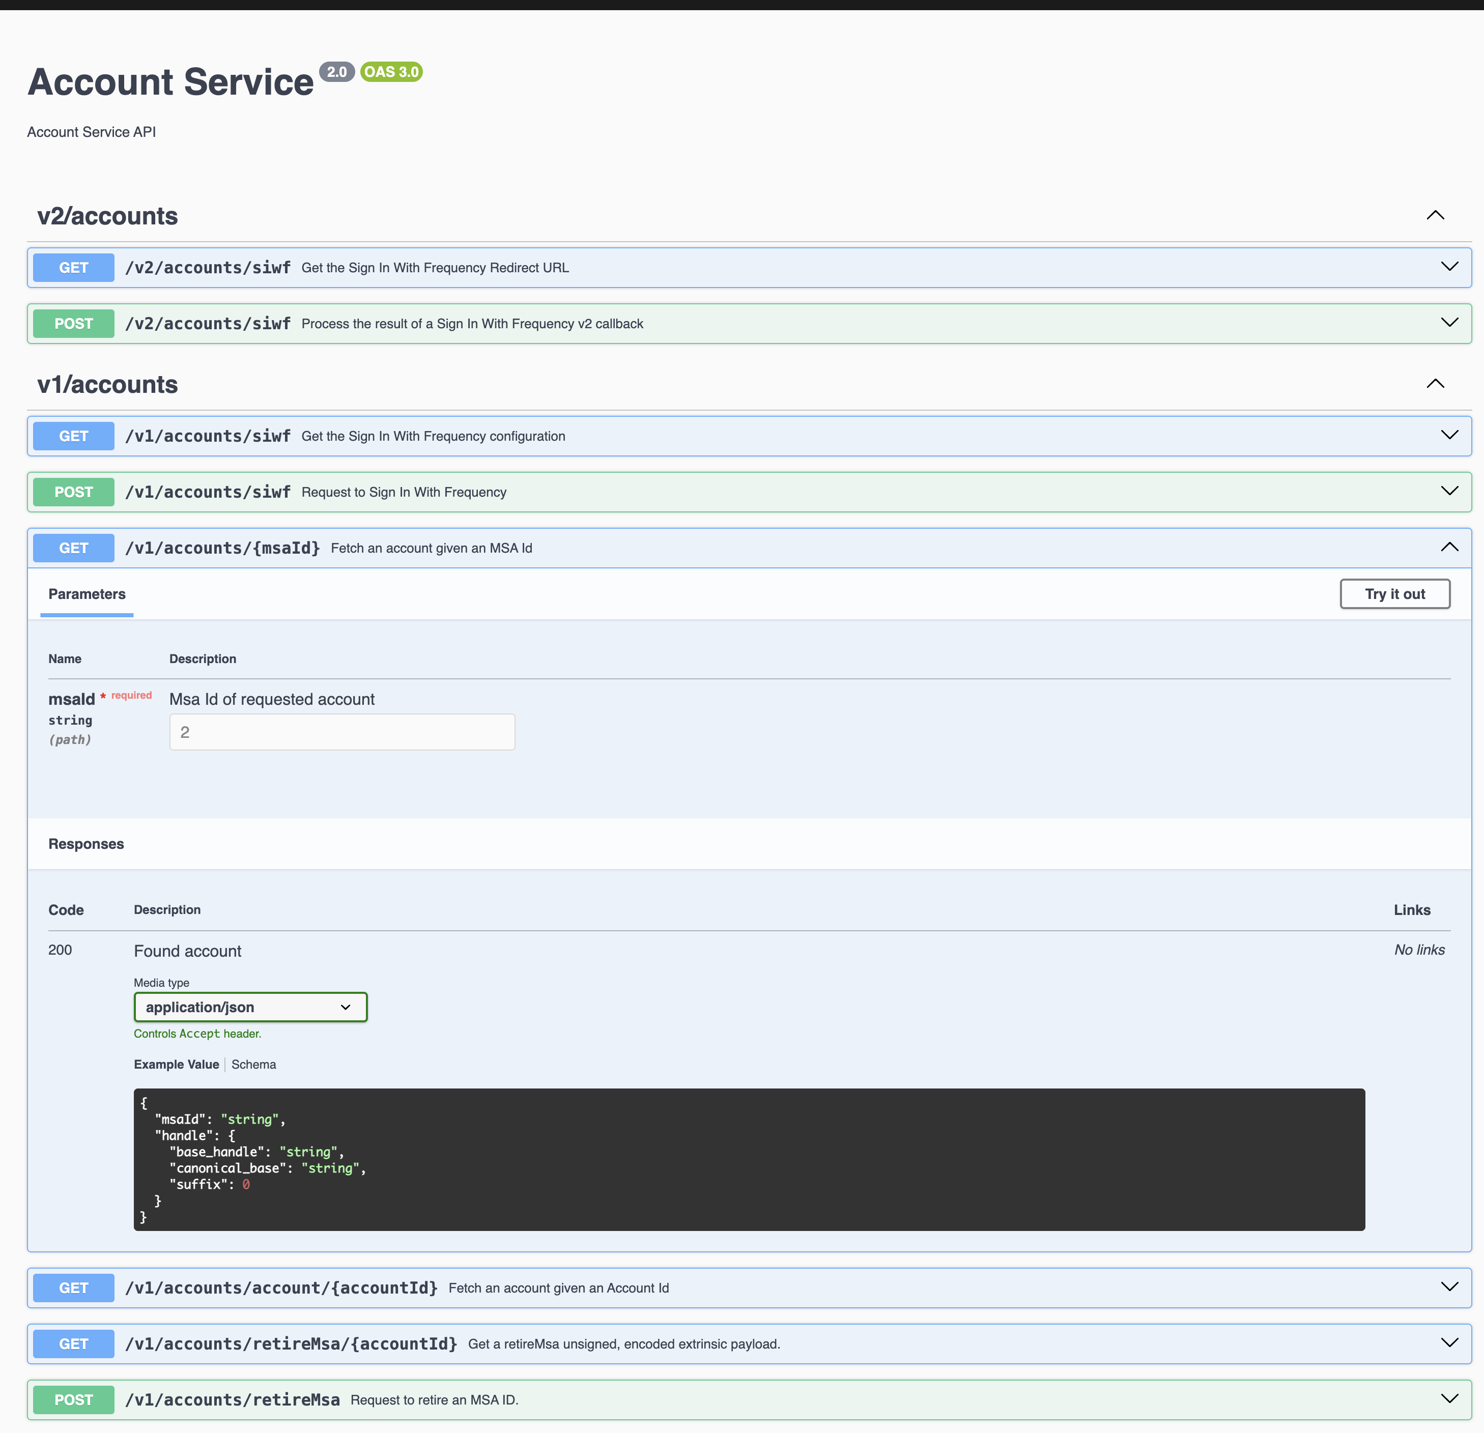Click the Responses heading

point(87,844)
